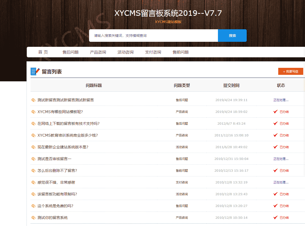This screenshot has width=305, height=226.
Task: Click timestamp 2019/4/24 18:59:02
Action: [x=231, y=112]
